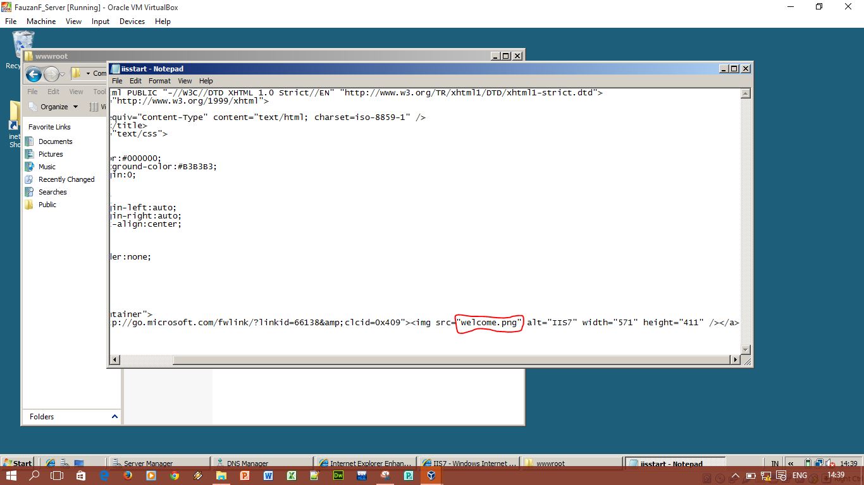Click ENG language indicator on host taskbar
This screenshot has height=485, width=864.
coord(799,476)
